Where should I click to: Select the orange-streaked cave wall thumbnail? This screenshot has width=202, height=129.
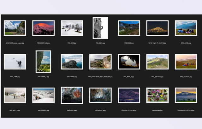point(72,95)
